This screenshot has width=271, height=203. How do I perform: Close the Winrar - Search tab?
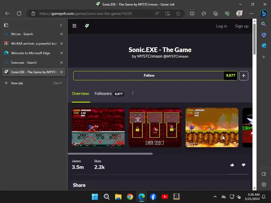tap(61, 34)
